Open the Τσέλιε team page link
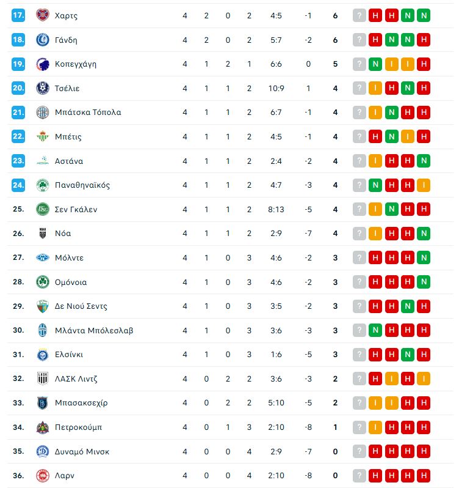This screenshot has height=488, width=459. (x=67, y=88)
